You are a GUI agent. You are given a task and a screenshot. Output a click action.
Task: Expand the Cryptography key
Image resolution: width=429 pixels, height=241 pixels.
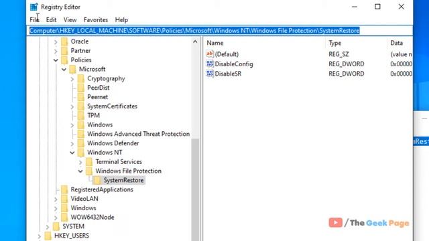click(x=72, y=79)
